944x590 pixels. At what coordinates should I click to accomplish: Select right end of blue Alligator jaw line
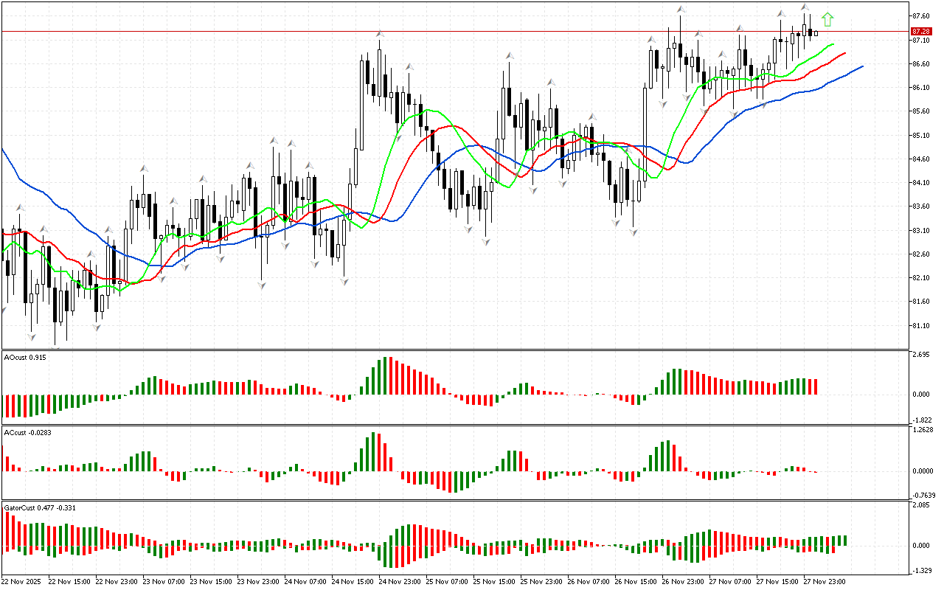click(x=861, y=66)
